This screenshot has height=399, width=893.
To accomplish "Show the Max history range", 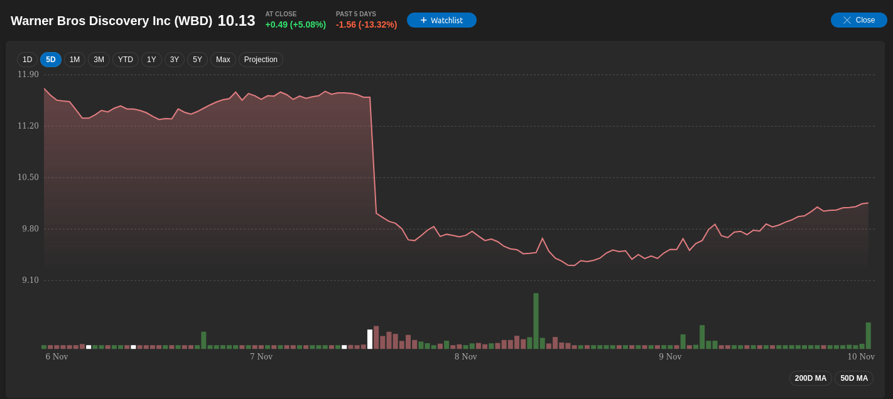I will 223,60.
